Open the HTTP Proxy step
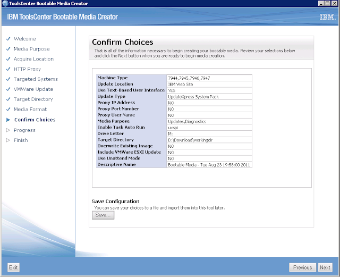The height and width of the screenshot is (277, 340). tap(27, 69)
